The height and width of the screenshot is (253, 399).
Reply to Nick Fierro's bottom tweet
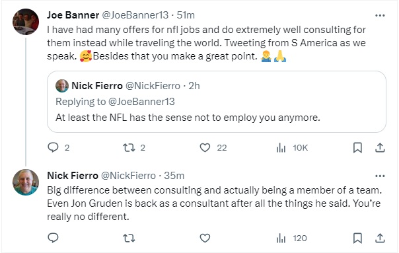pyautogui.click(x=54, y=238)
